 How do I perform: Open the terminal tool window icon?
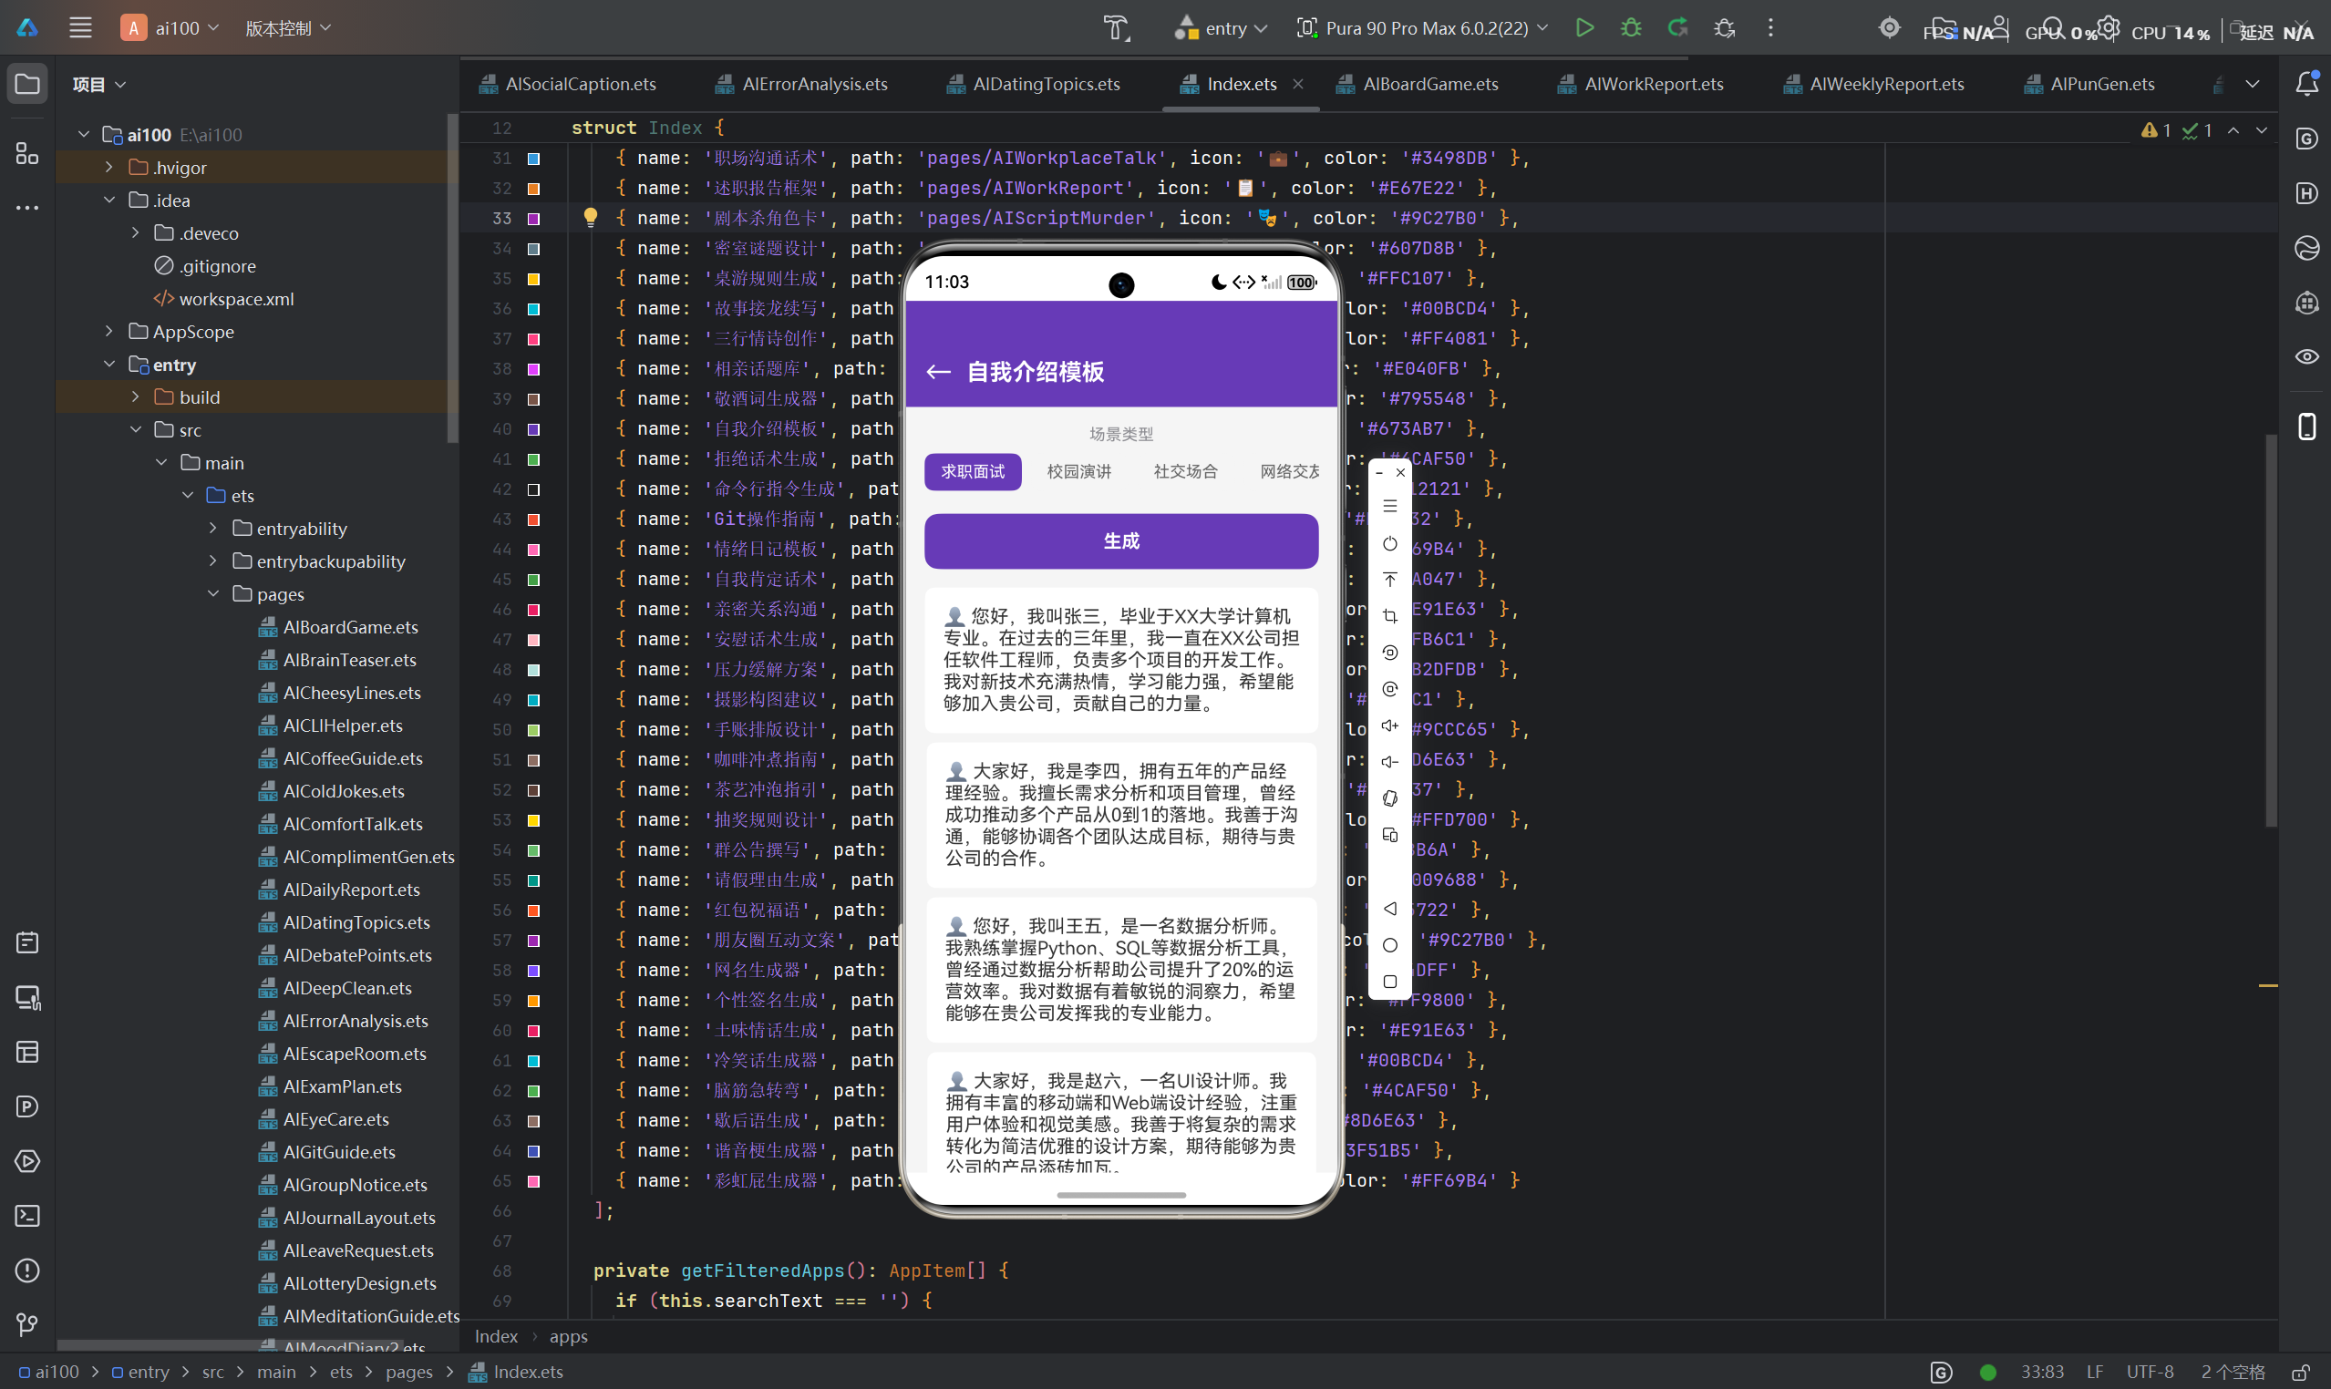point(27,1216)
